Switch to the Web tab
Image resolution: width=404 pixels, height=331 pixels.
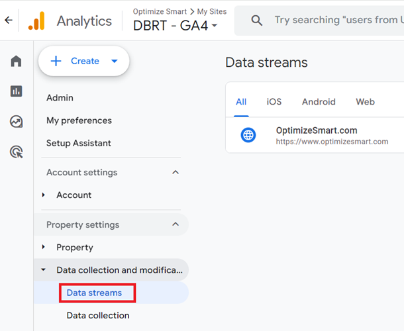coord(365,102)
